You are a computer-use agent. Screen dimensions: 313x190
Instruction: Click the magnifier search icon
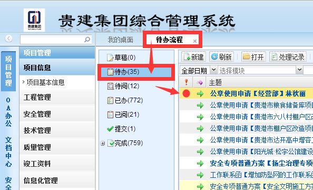(x=87, y=39)
